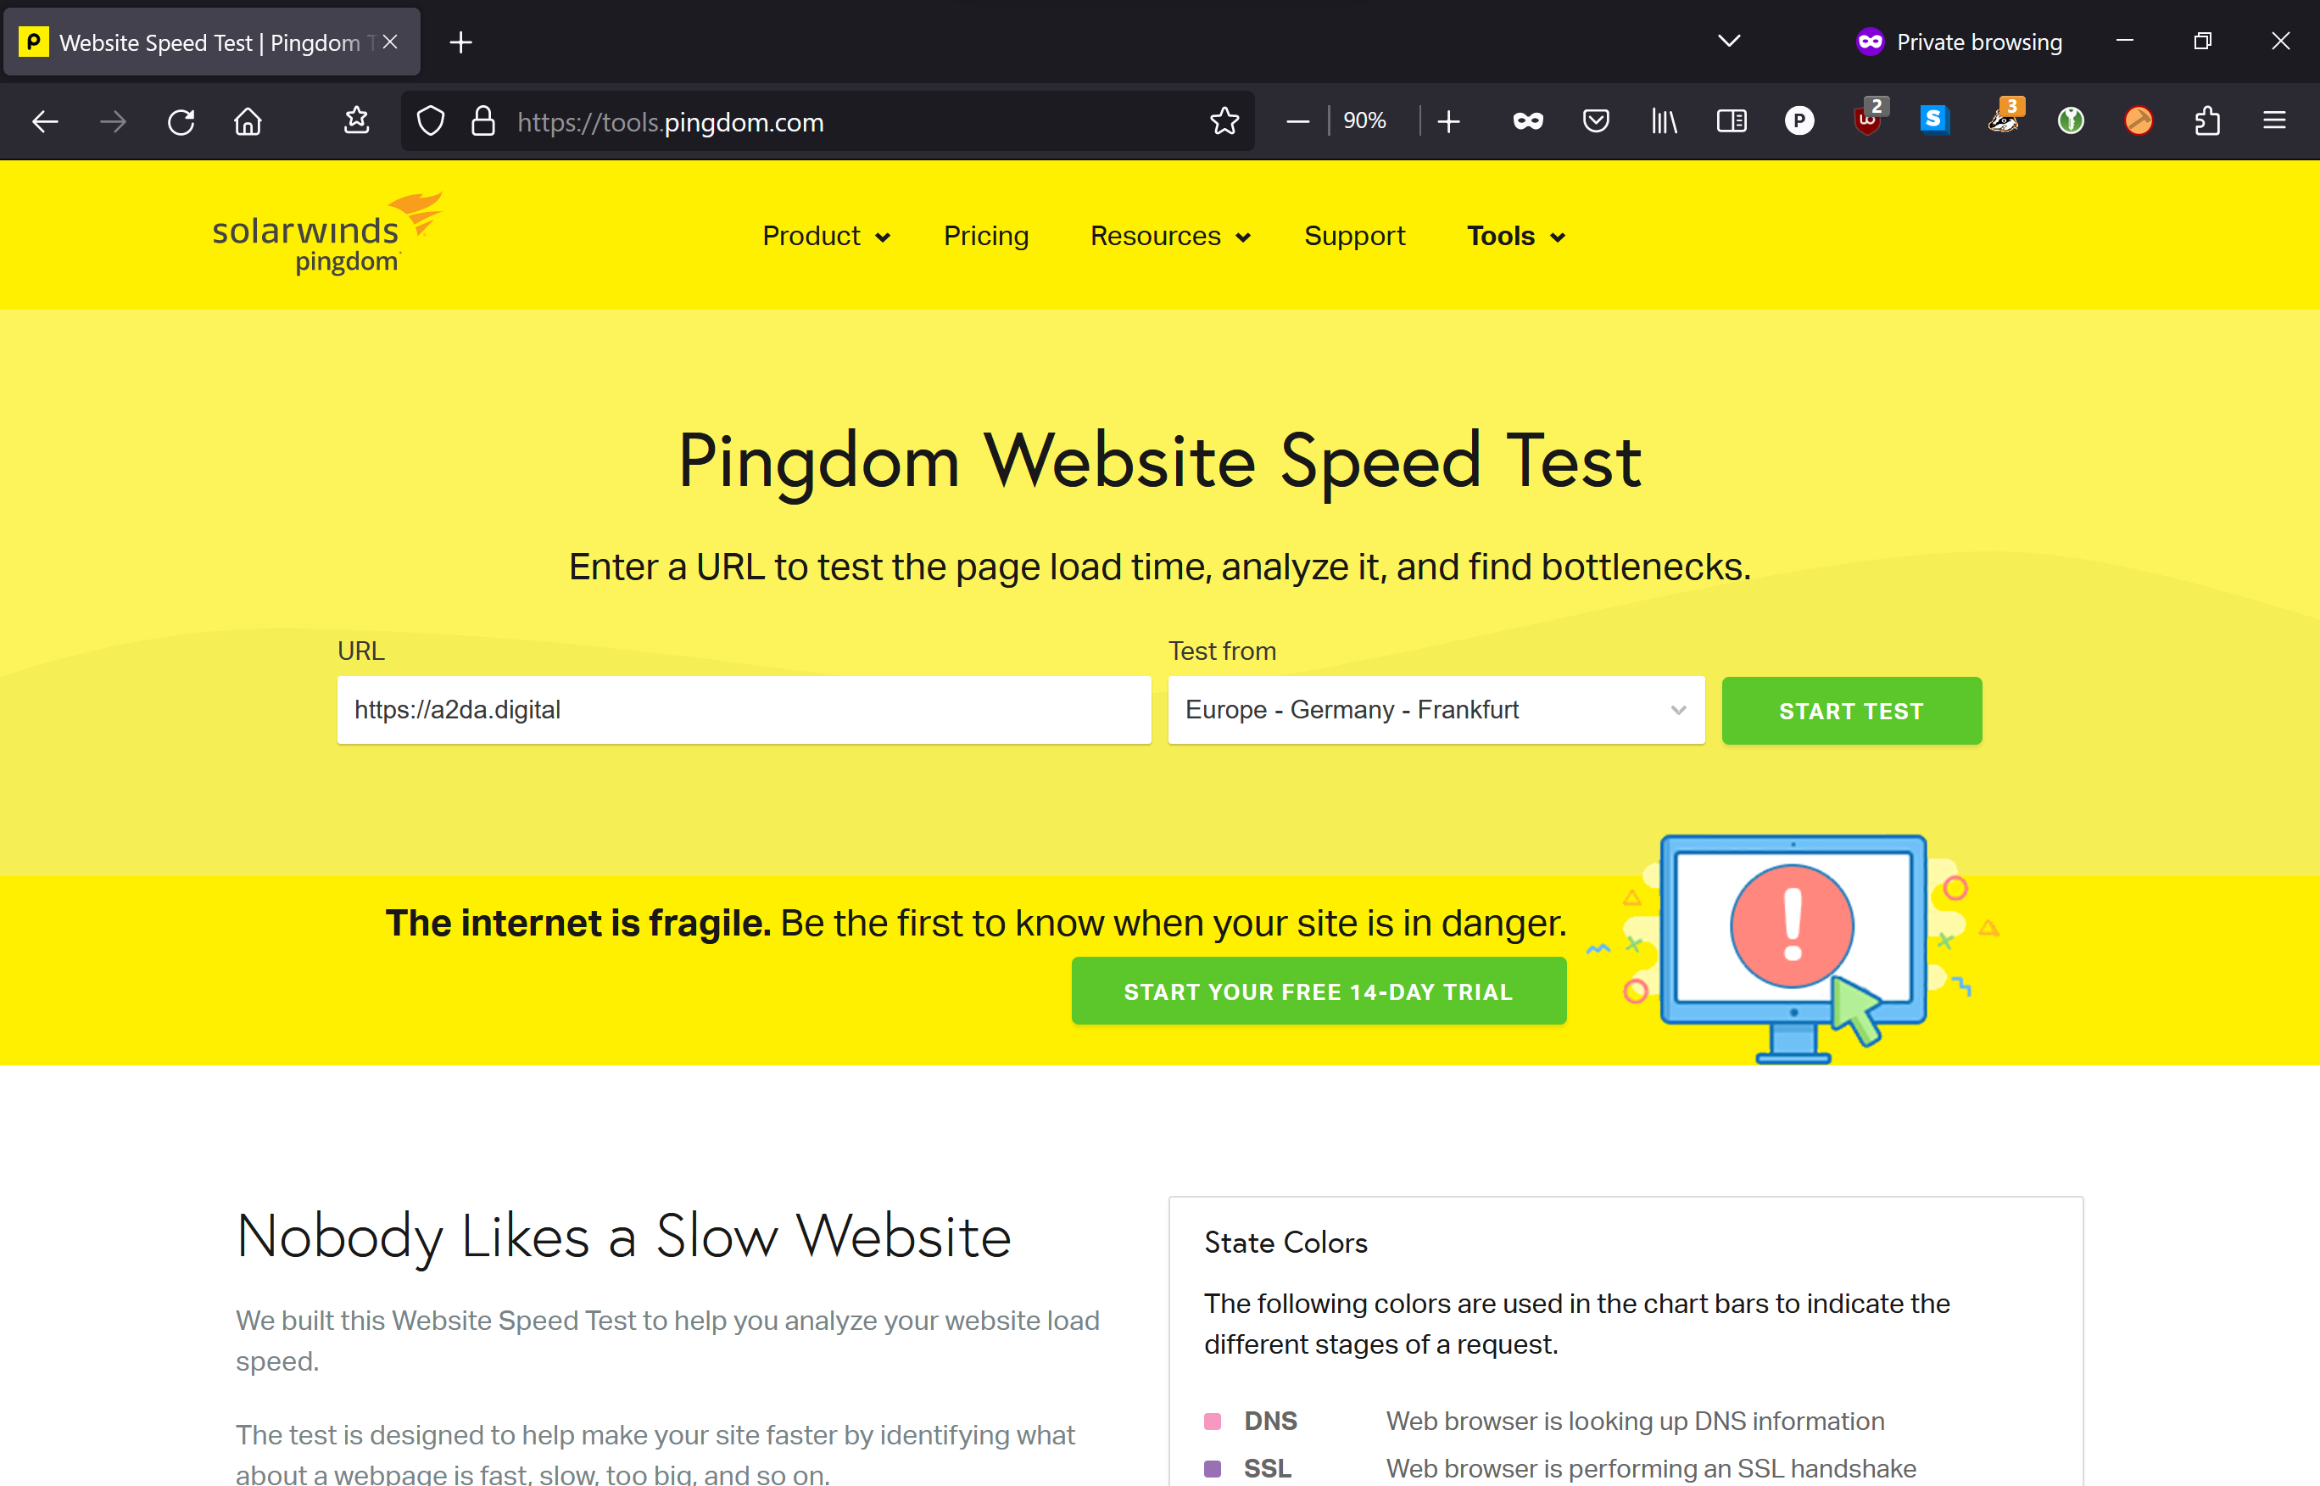Viewport: 2320px width, 1486px height.
Task: Click the uBlock Origin icon
Action: click(1865, 120)
